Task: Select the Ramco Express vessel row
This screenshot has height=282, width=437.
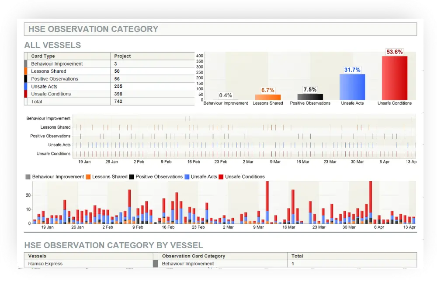Action: click(220, 264)
